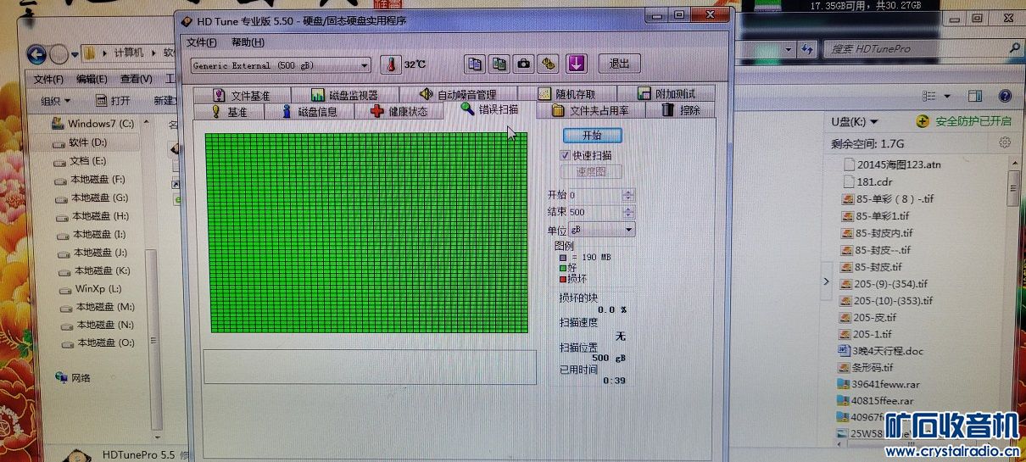Select WinXp (L:) drive in tree
This screenshot has width=1026, height=462.
tap(89, 289)
